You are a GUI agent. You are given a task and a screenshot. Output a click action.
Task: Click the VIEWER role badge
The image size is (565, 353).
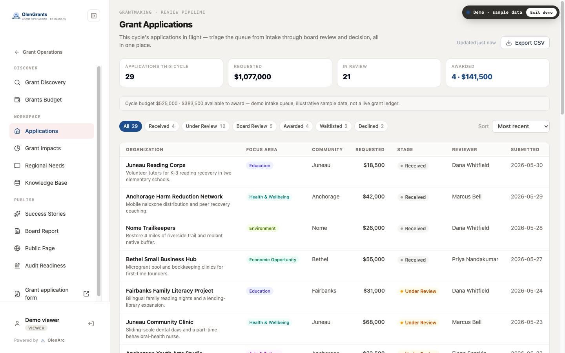[x=36, y=328]
